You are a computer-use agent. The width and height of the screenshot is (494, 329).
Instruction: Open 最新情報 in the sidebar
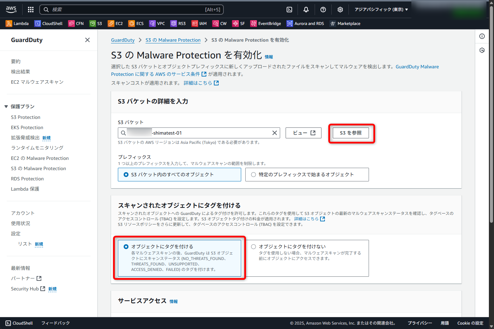(x=20, y=268)
